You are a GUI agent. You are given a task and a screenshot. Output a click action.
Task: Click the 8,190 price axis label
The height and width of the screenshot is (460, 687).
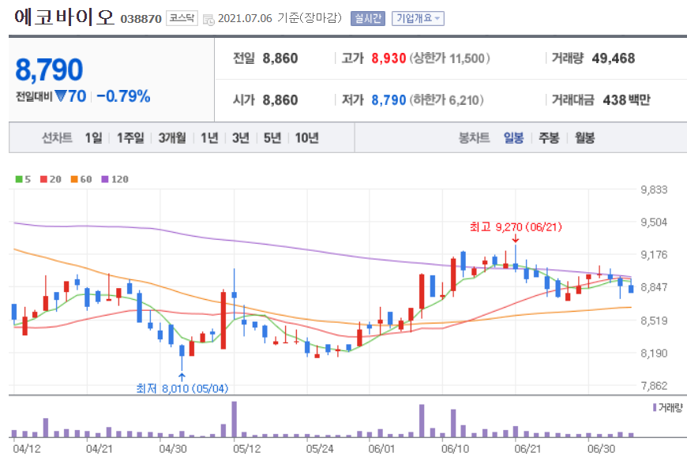pos(654,353)
